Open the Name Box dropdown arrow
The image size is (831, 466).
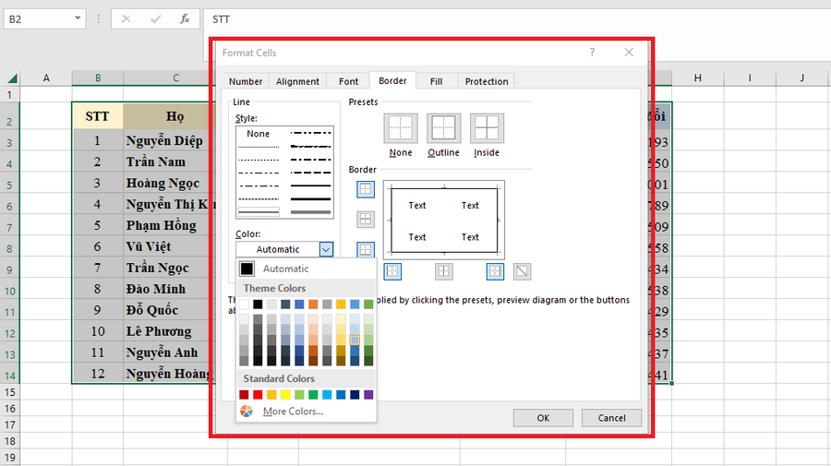[x=78, y=18]
